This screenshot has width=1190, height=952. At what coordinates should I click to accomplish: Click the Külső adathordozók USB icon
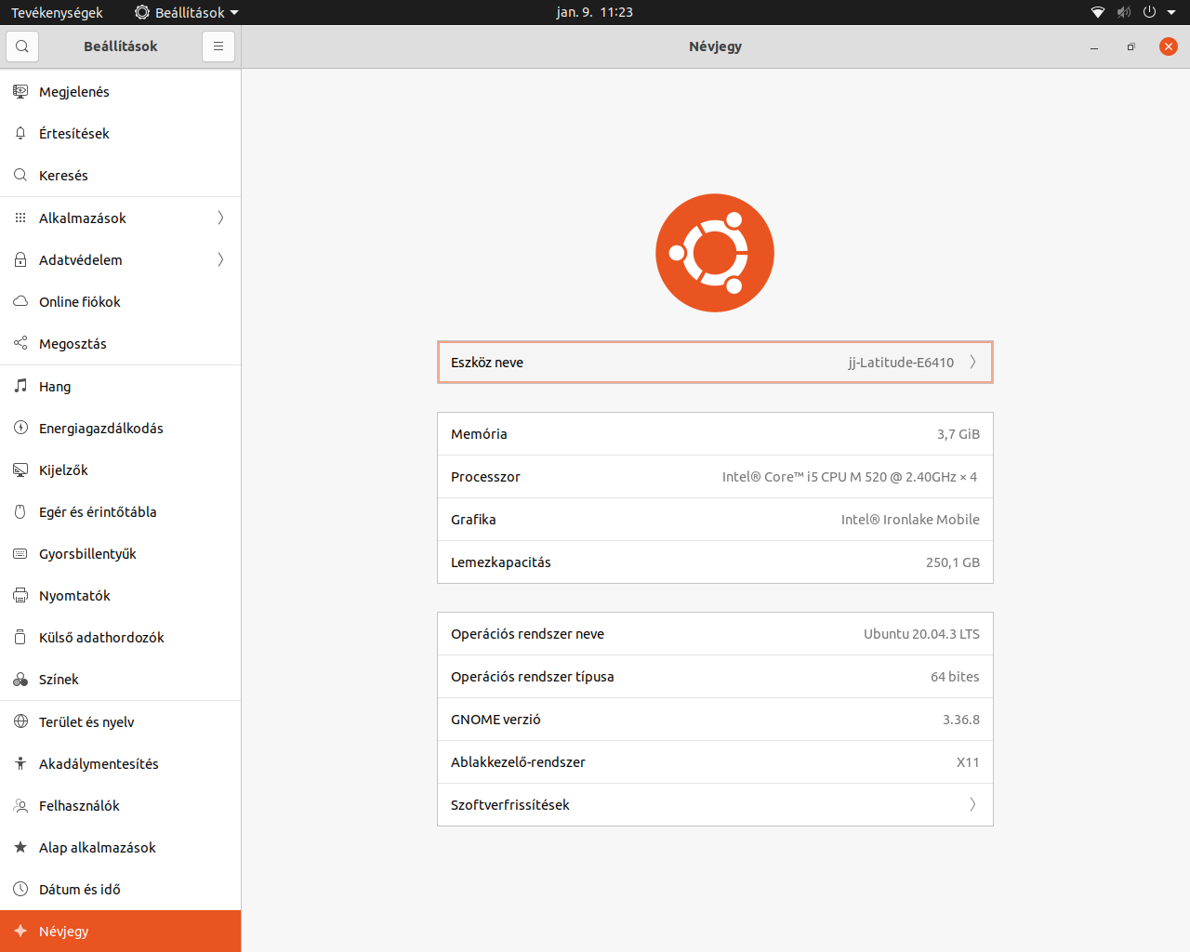click(20, 637)
